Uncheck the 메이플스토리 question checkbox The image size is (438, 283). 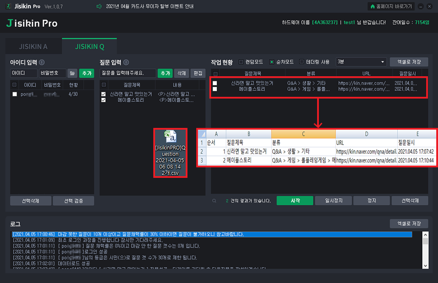click(104, 100)
